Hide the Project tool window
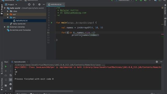Screen dimensions: 167x94 tap(44, 4)
